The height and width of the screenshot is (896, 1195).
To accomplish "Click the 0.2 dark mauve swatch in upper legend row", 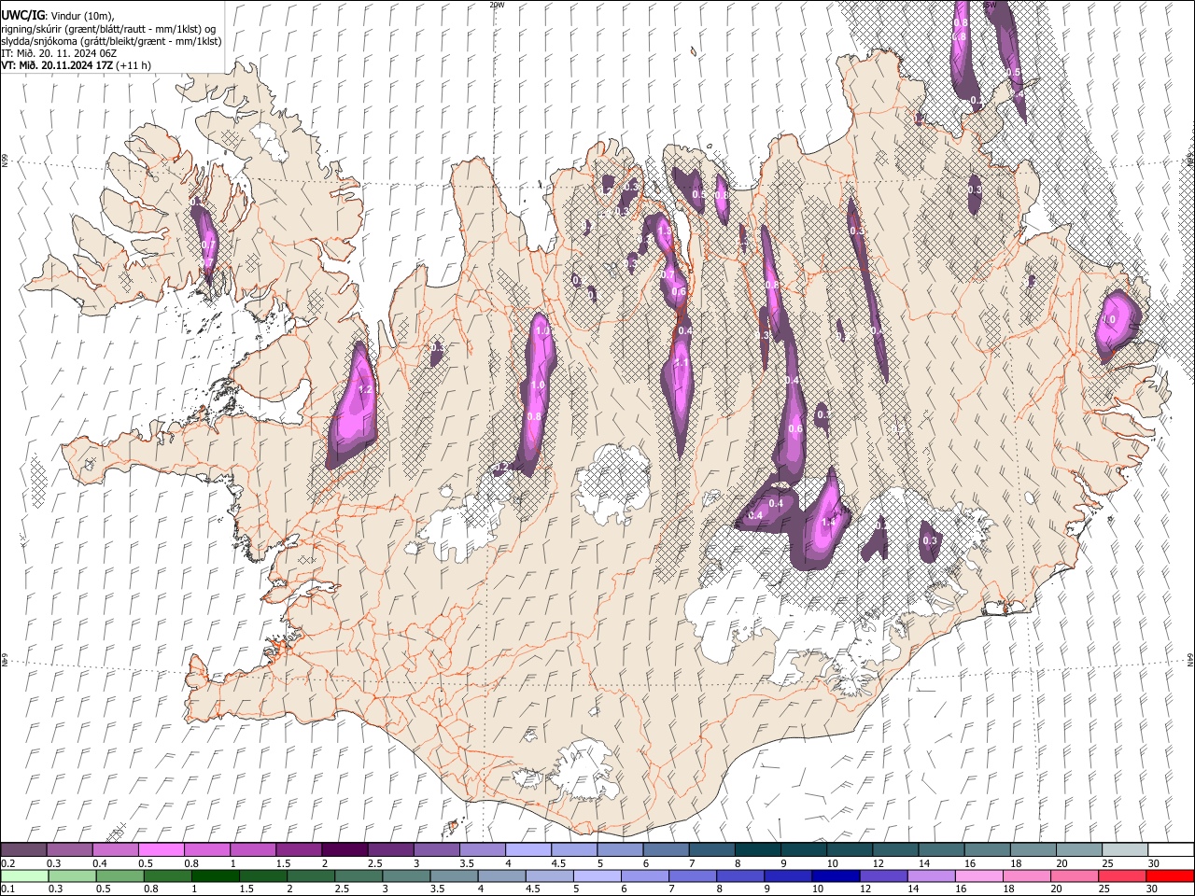I will coord(24,850).
